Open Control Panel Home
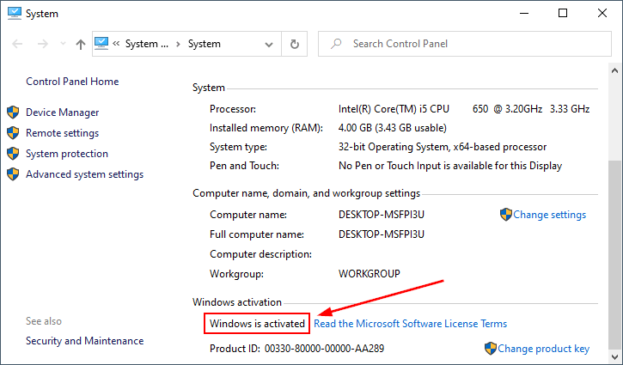The width and height of the screenshot is (623, 365). 72,82
